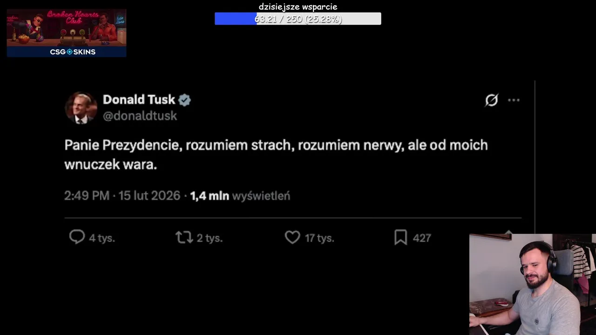This screenshot has height=335, width=596.
Task: Open the Grok slashed-circle icon
Action: [492, 100]
